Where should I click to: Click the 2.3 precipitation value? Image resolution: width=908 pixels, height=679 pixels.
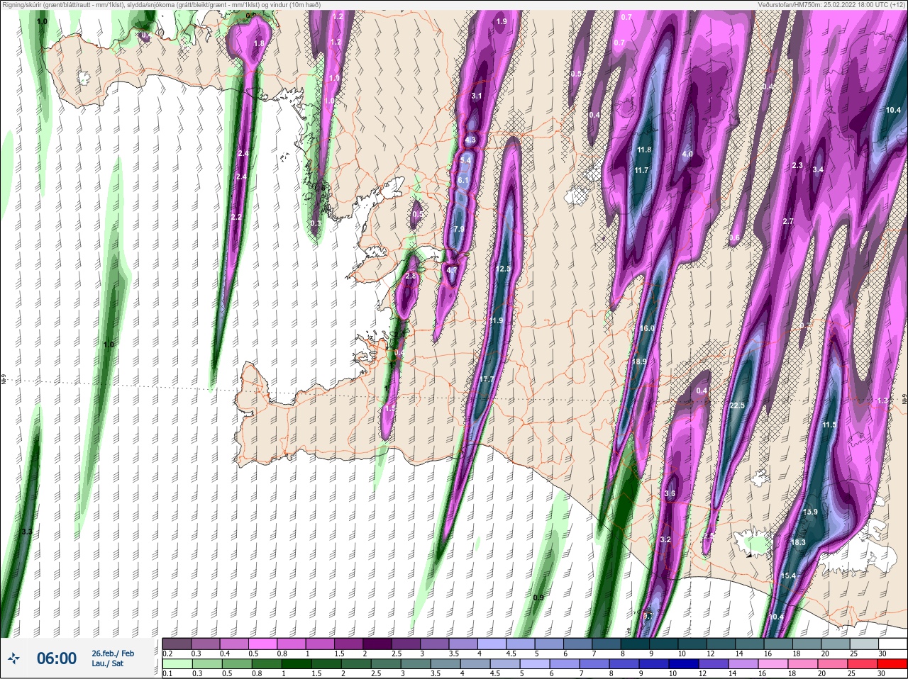tap(797, 165)
